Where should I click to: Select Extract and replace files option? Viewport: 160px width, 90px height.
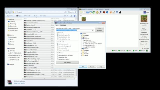(x=57, y=35)
